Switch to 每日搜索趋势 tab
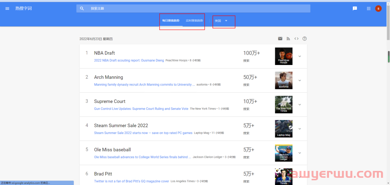 pos(170,21)
